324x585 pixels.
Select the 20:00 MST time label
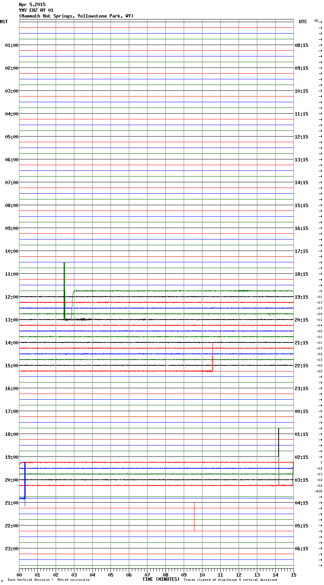[x=12, y=480]
